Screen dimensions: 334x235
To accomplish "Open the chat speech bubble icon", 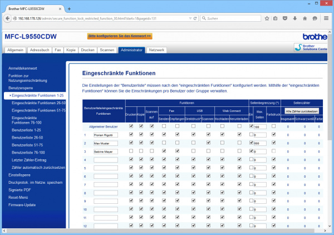I will 315,18.
